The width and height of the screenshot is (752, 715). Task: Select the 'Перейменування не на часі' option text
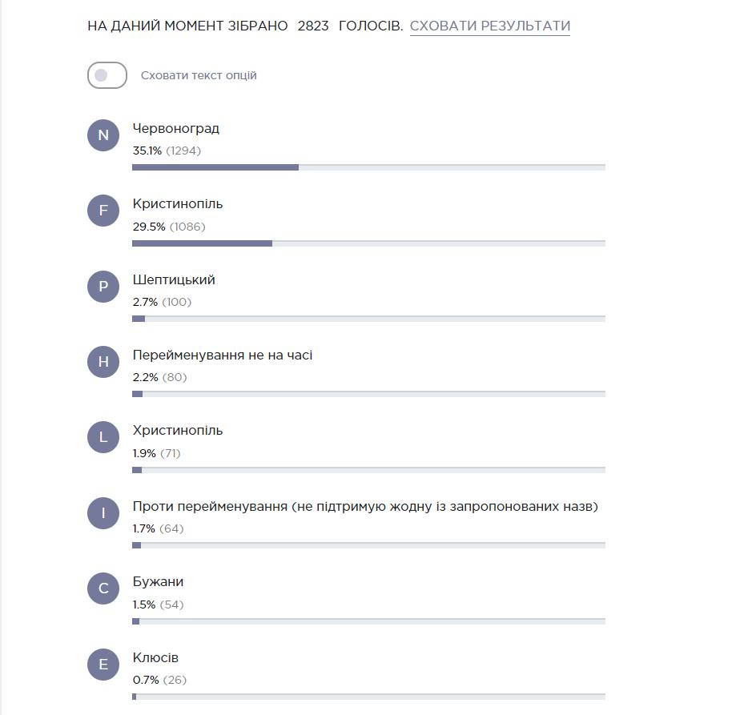tap(223, 355)
